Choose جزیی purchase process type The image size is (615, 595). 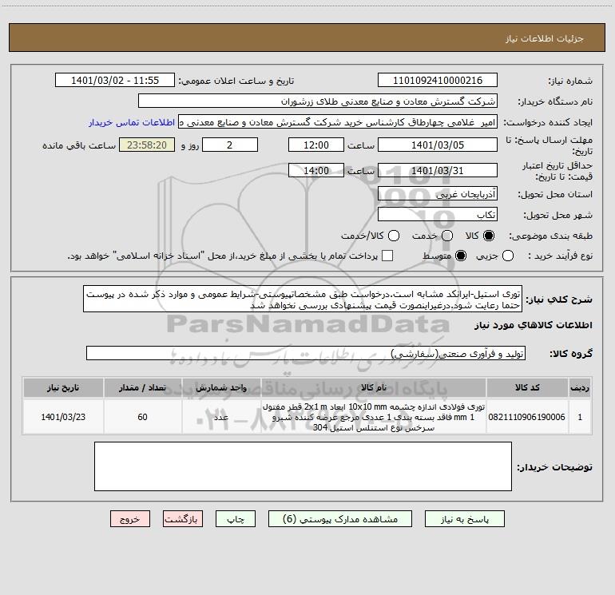pos(508,256)
